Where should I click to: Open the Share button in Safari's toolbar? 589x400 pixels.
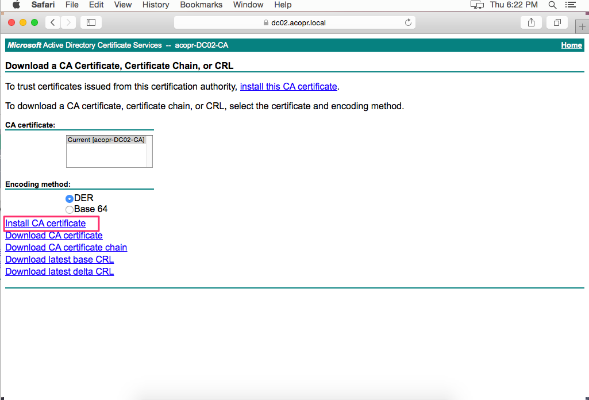531,22
